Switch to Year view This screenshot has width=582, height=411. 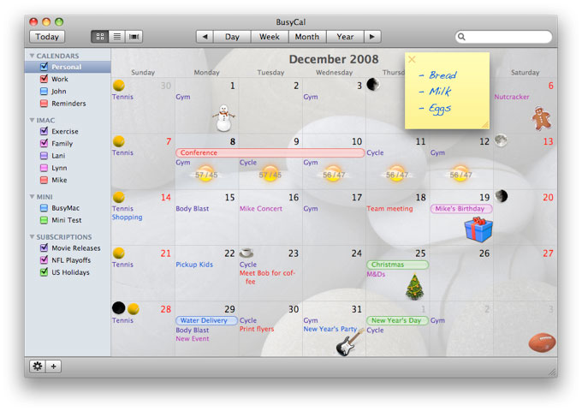click(345, 36)
